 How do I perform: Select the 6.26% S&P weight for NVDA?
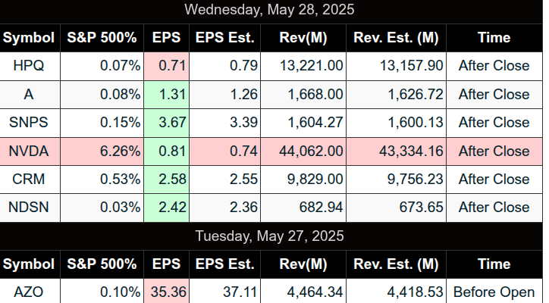click(102, 151)
